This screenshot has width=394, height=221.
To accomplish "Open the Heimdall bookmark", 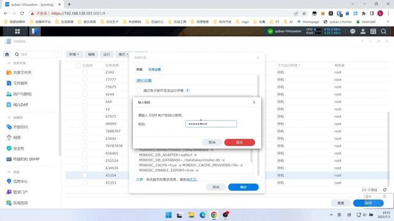I will click(x=366, y=22).
